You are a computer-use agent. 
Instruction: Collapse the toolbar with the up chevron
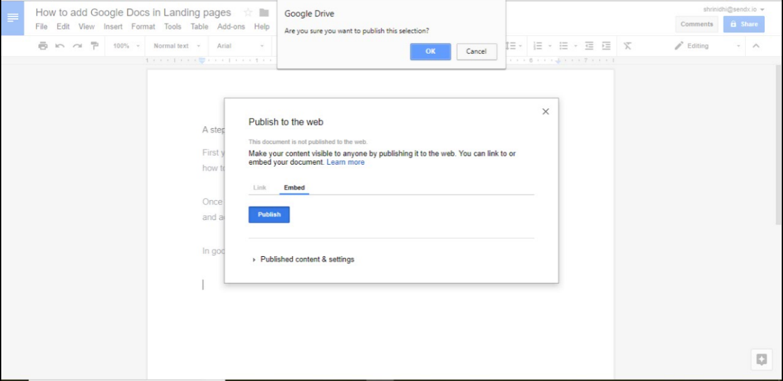point(756,46)
